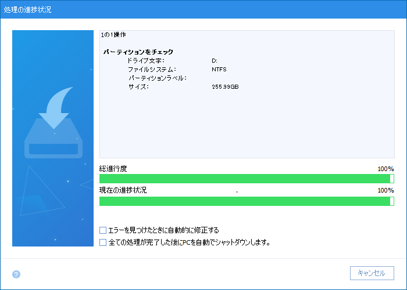Click the 'パーティションをチェック' heading
Image resolution: width=407 pixels, height=290 pixels.
(x=138, y=52)
